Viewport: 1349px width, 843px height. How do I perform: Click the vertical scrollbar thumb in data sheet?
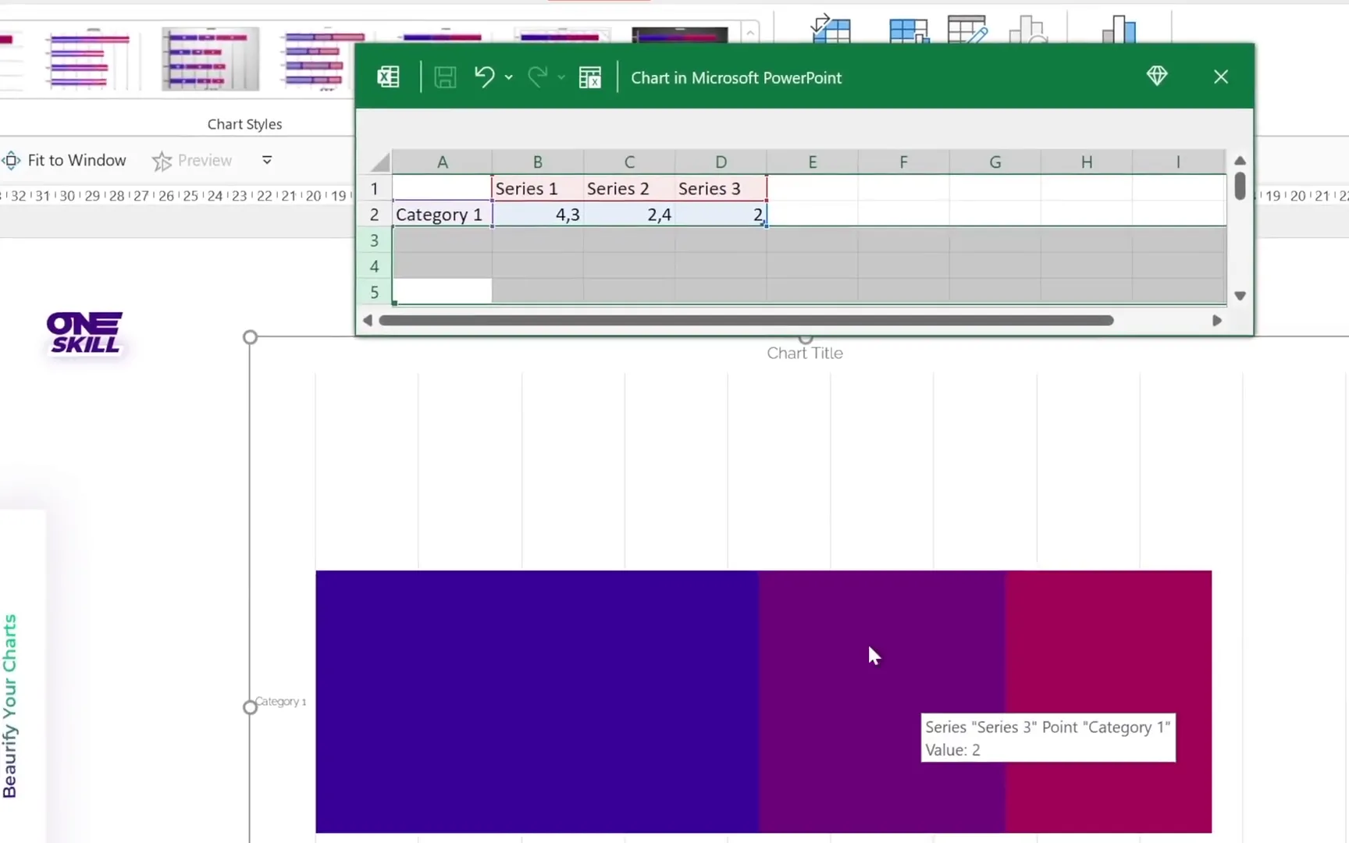pyautogui.click(x=1240, y=186)
